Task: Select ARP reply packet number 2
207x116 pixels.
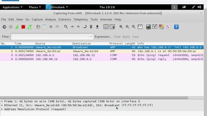Action: coord(102,51)
